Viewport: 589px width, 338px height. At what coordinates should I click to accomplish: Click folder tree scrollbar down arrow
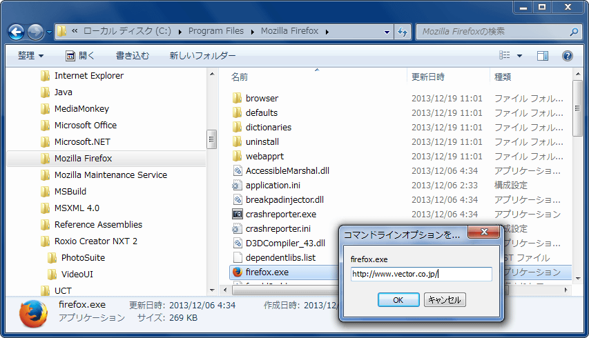(x=212, y=290)
